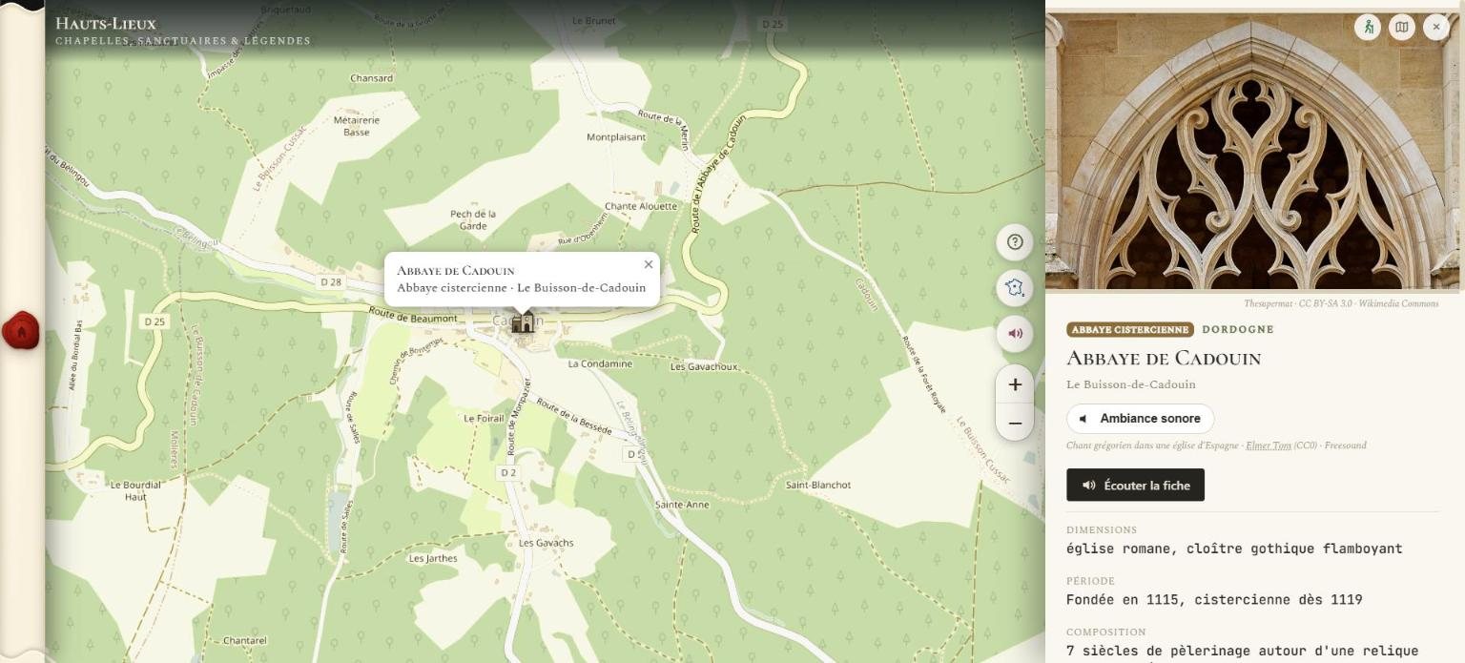Click the Le Foirail map label

click(x=484, y=418)
